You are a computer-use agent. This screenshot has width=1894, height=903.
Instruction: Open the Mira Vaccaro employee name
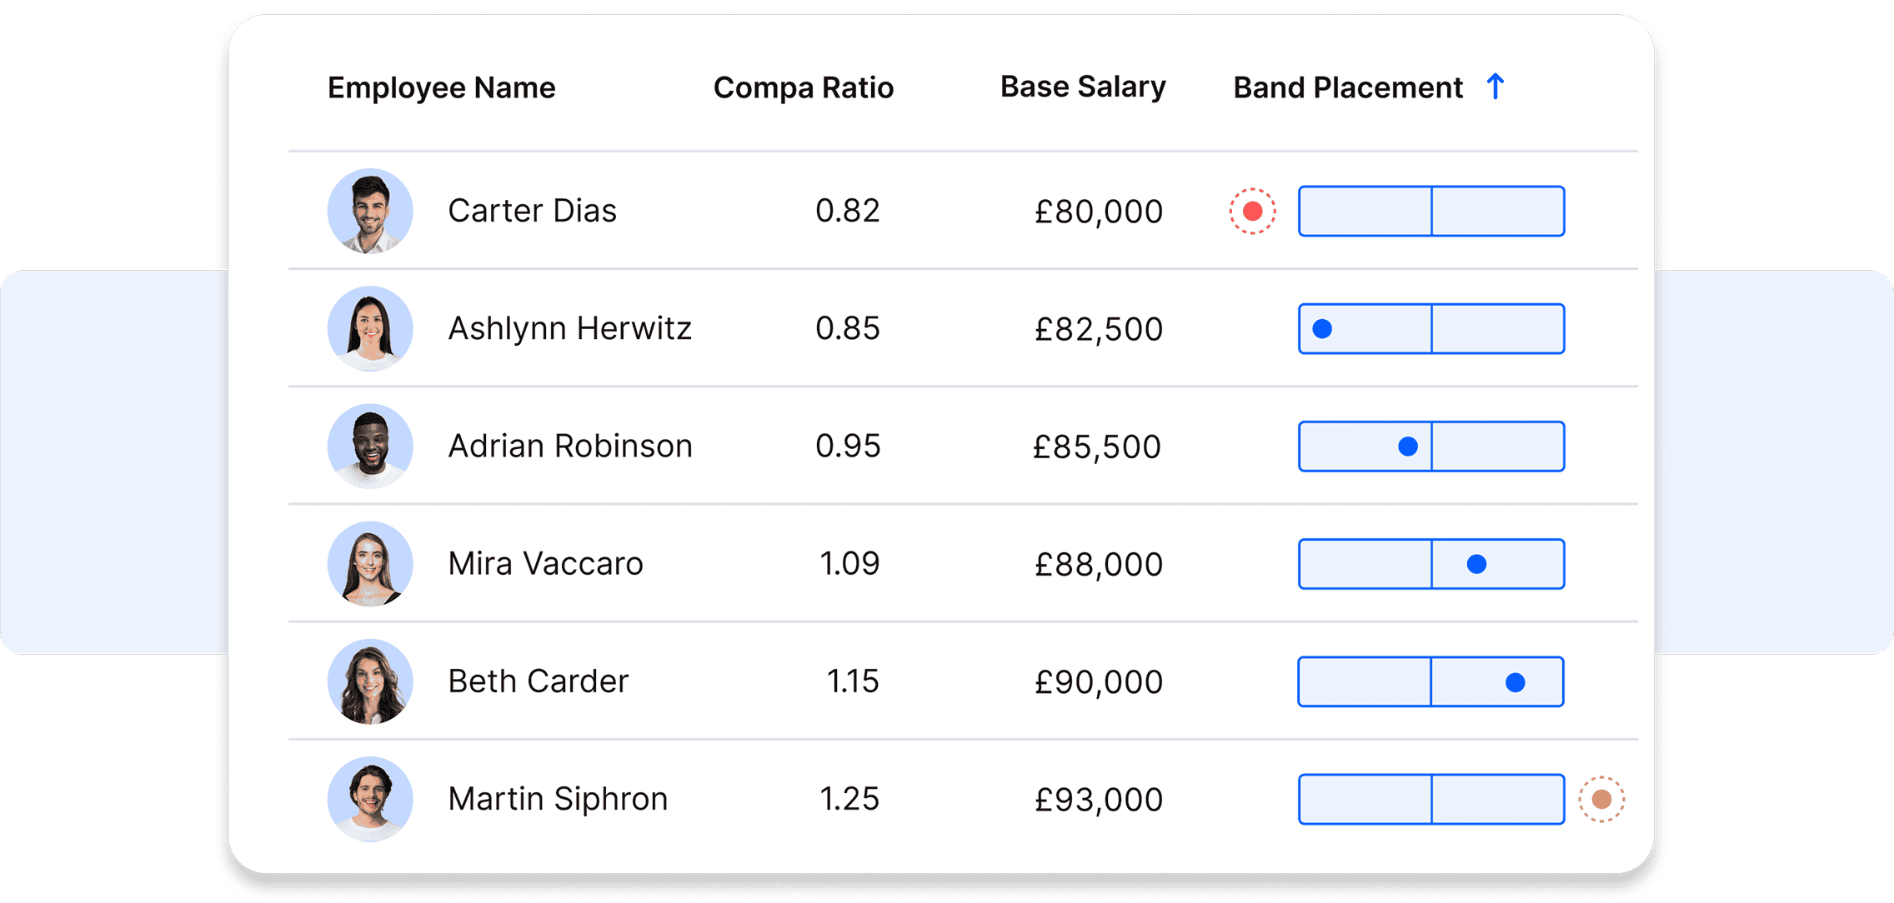(x=545, y=564)
